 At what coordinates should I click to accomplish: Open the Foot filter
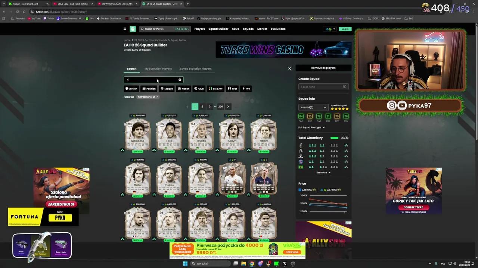coord(232,89)
